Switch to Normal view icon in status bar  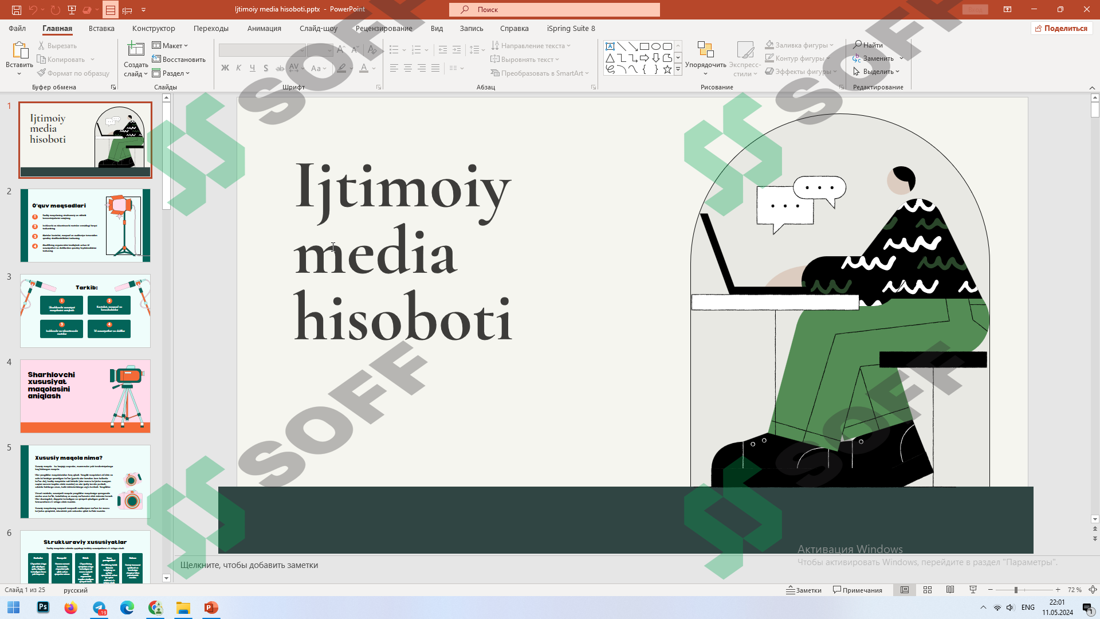coord(905,590)
